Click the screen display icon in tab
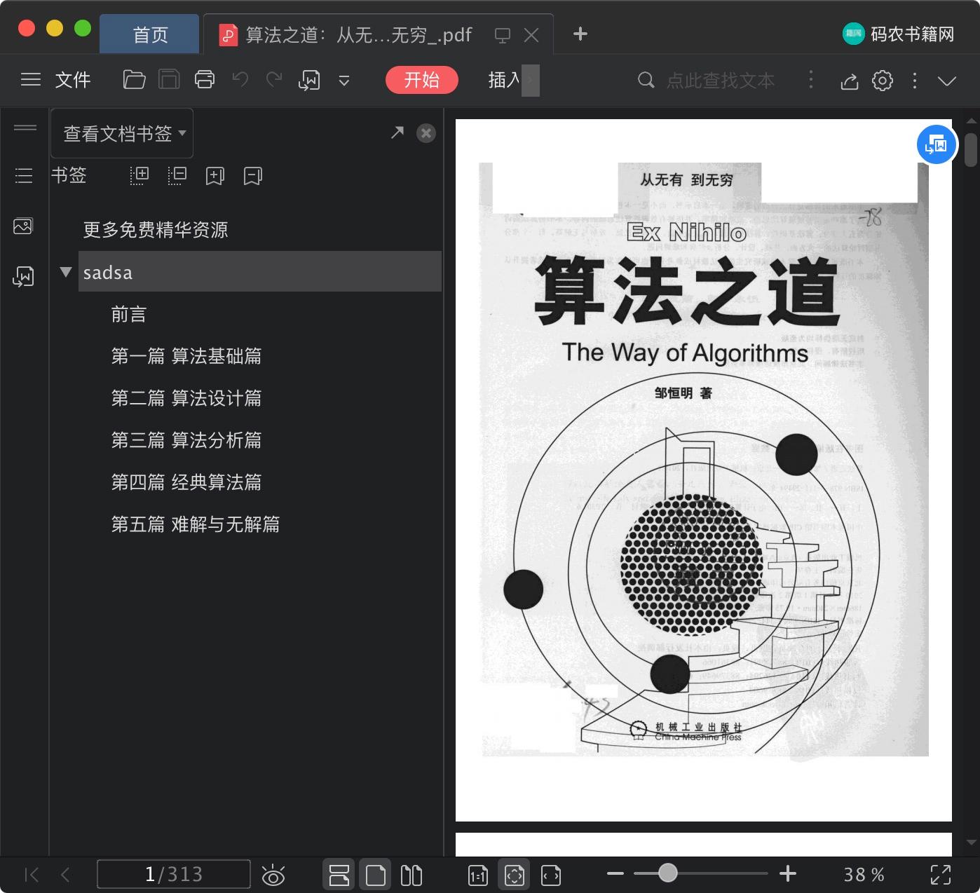Image resolution: width=980 pixels, height=893 pixels. pyautogui.click(x=502, y=35)
